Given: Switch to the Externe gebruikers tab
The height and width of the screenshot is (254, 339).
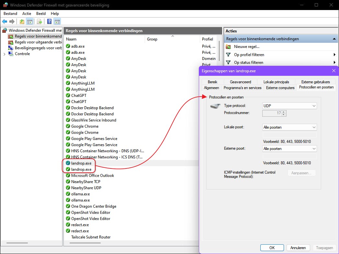Looking at the screenshot, I should click(315, 82).
